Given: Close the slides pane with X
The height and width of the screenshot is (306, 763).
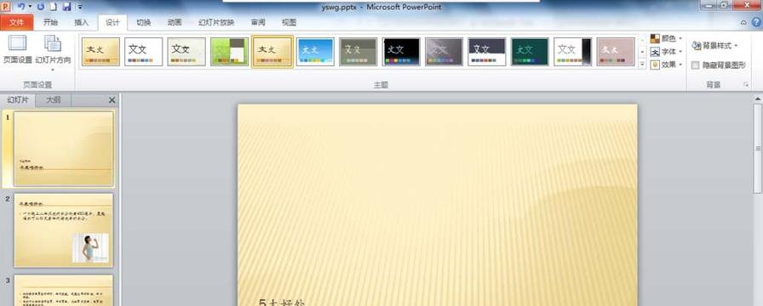Looking at the screenshot, I should pos(112,100).
